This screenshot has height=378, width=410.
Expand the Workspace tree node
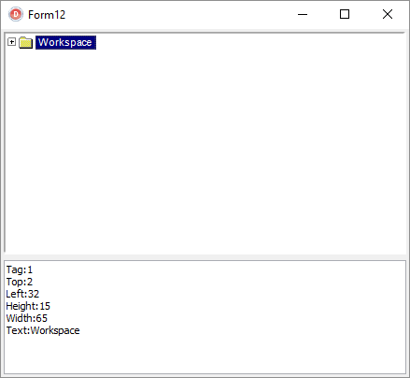tap(11, 42)
